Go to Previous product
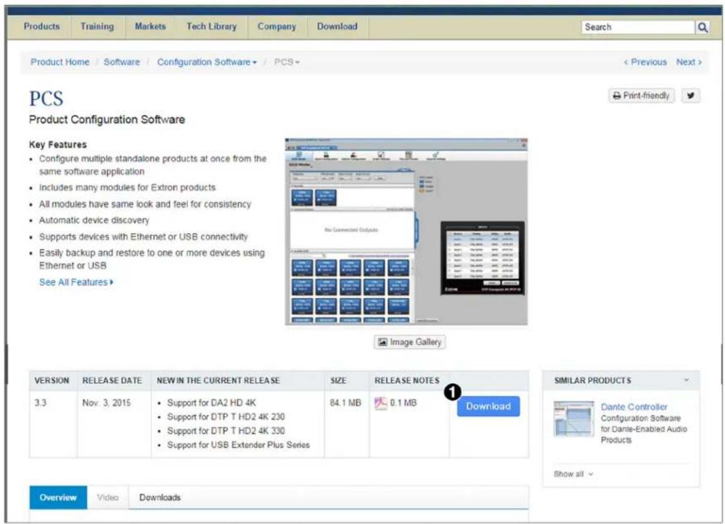Viewport: 725px width, 524px height. click(x=645, y=62)
